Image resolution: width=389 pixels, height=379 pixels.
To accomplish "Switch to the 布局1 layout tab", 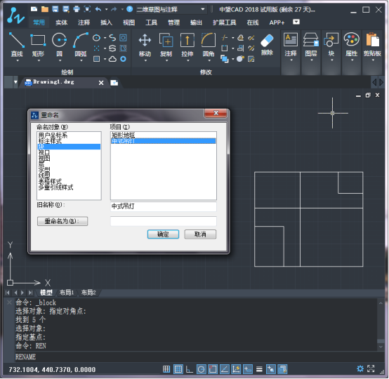I will (x=67, y=293).
